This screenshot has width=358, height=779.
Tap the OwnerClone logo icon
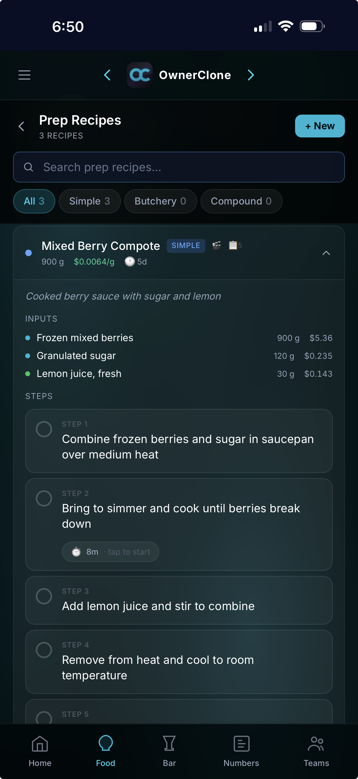(139, 75)
